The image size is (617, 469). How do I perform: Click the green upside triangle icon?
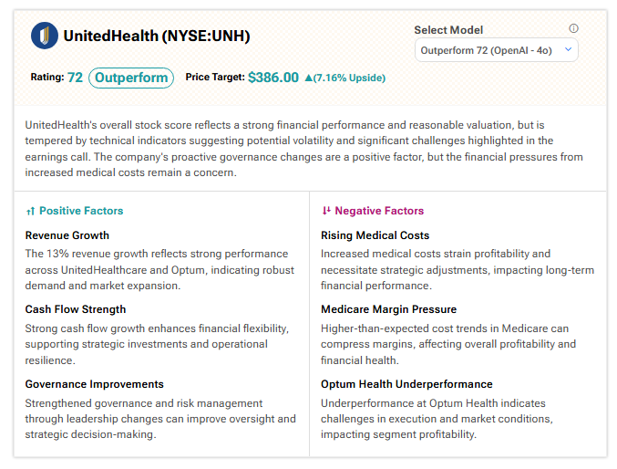pyautogui.click(x=309, y=78)
